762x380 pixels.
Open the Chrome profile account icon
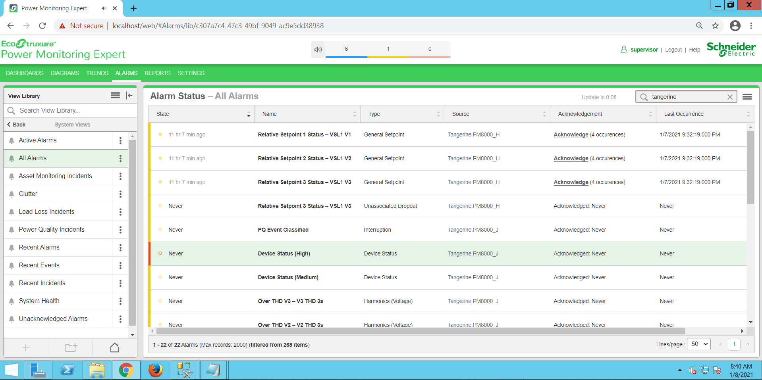pyautogui.click(x=735, y=26)
